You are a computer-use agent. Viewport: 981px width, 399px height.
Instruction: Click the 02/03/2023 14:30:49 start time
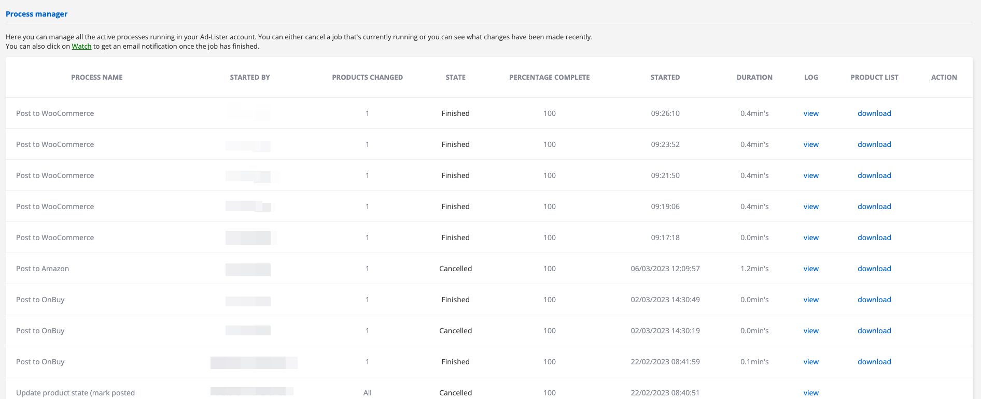[665, 300]
